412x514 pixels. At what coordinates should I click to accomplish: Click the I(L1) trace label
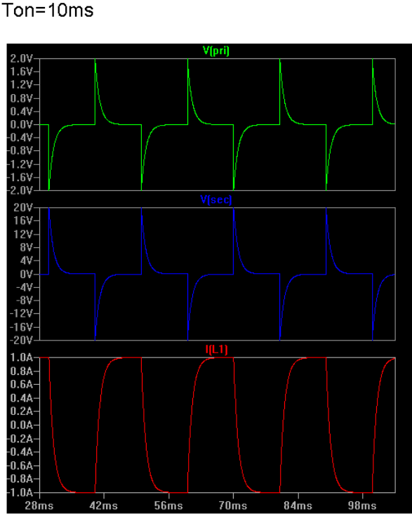(216, 350)
